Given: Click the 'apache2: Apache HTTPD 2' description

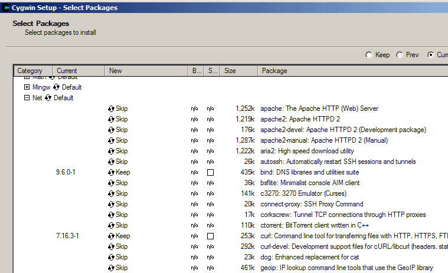Looking at the screenshot, I should click(x=300, y=119).
